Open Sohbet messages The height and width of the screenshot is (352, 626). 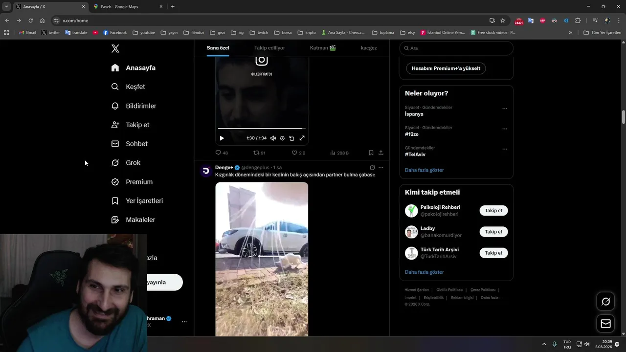130,144
